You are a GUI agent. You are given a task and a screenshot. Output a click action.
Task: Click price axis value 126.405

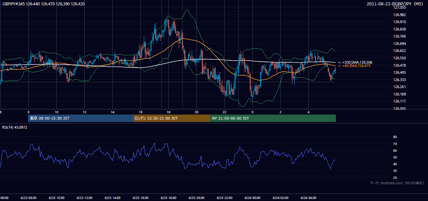(x=400, y=72)
